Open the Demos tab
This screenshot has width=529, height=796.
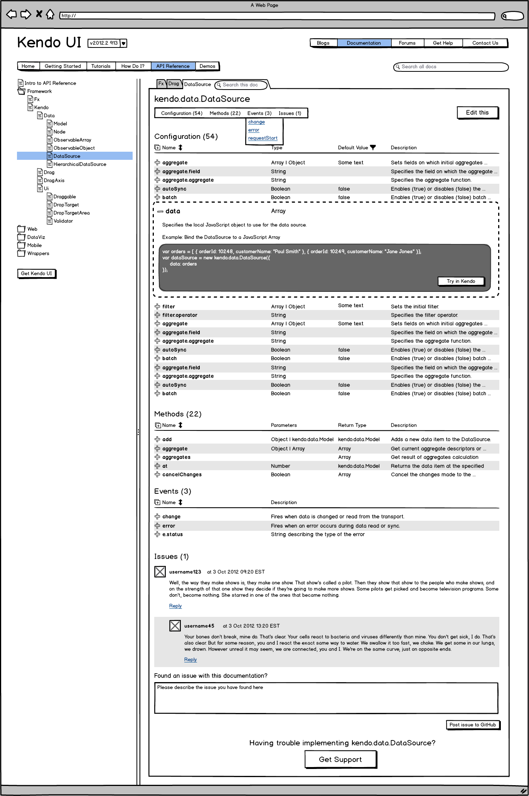(207, 66)
